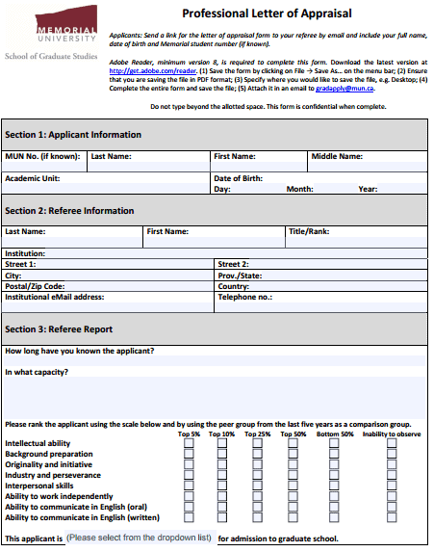Click the Prov./State field
The height and width of the screenshot is (552, 434).
tap(344, 276)
